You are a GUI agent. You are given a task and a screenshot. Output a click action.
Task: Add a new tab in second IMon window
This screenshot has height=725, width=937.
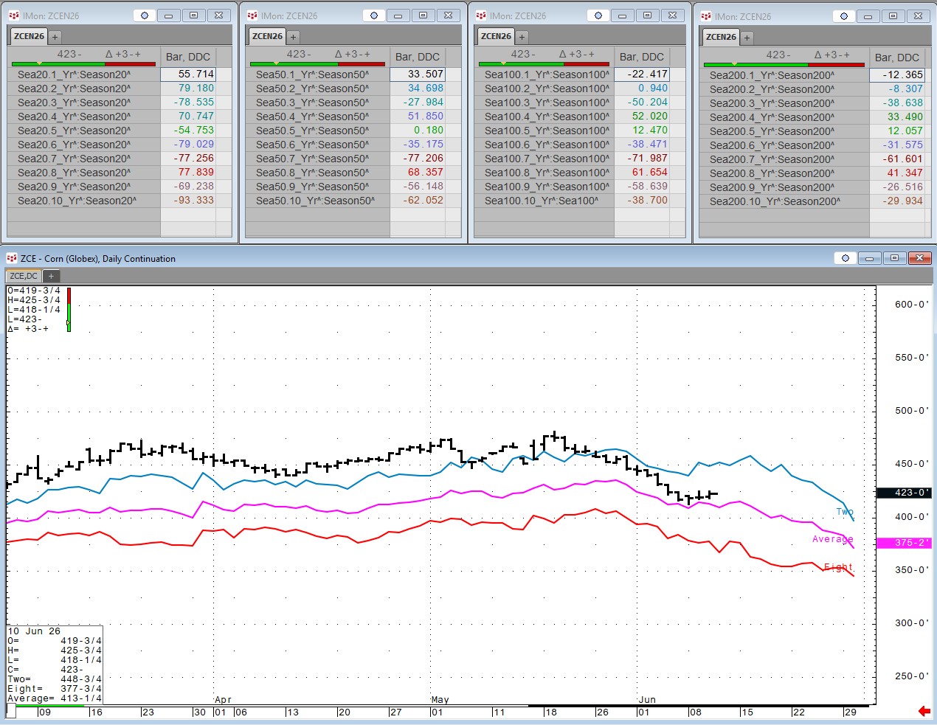point(294,36)
